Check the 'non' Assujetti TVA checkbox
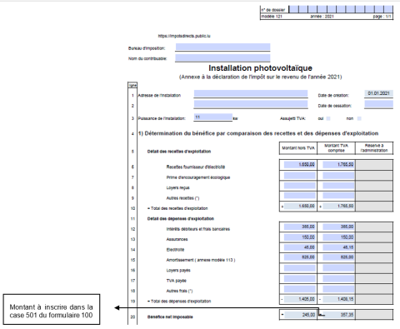Screen dimensions: 400x329 pos(359,118)
